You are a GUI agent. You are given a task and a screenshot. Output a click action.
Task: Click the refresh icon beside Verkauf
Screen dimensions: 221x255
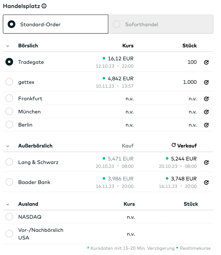[174, 145]
